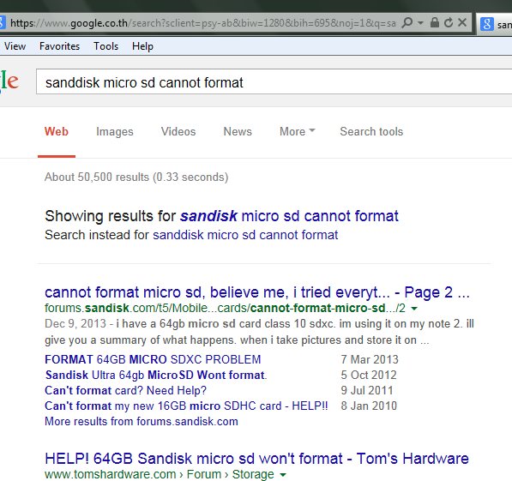Screen dimensions: 512x481
Task: Open the Tools menu
Action: (105, 46)
